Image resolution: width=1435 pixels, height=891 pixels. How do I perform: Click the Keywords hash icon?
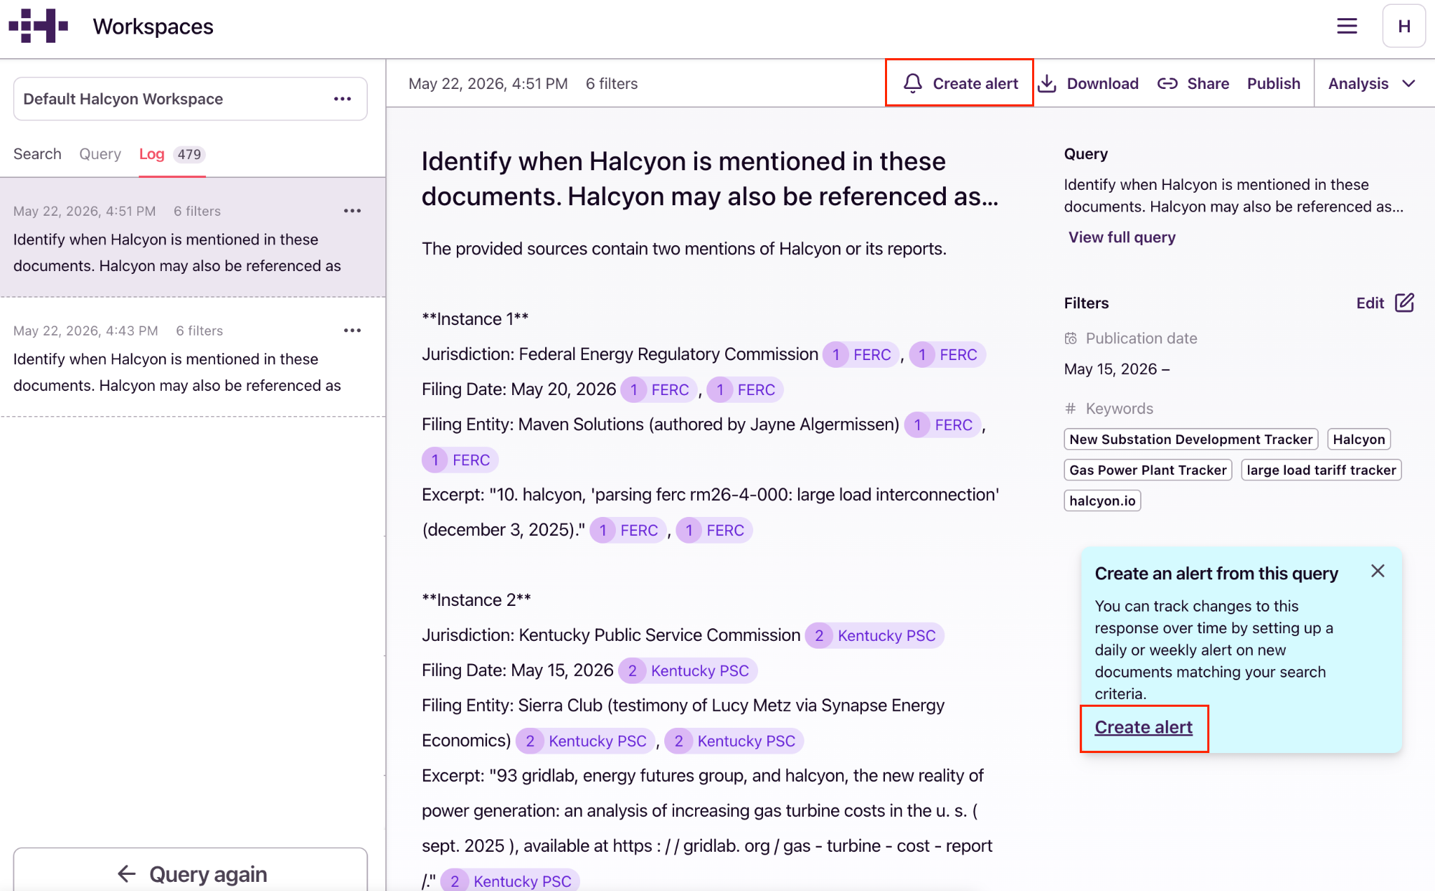[1070, 408]
